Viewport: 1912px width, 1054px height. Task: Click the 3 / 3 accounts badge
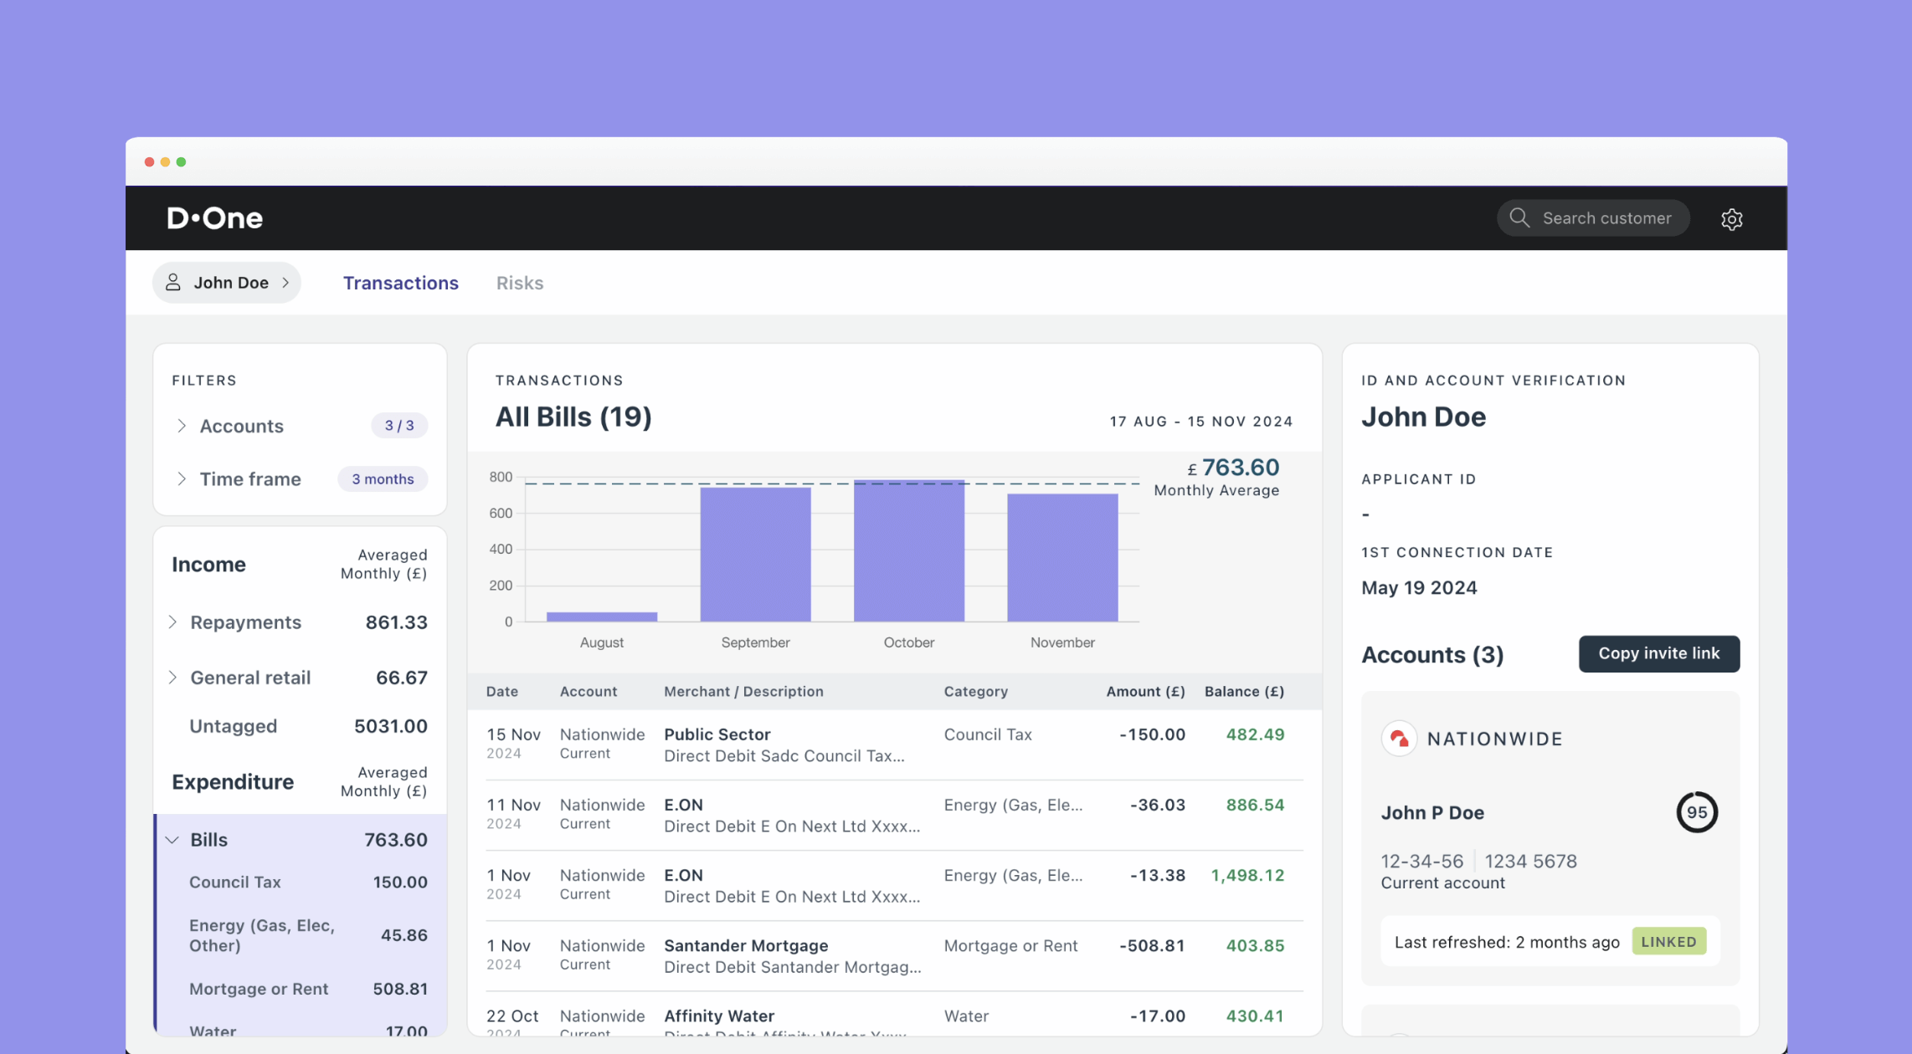399,426
